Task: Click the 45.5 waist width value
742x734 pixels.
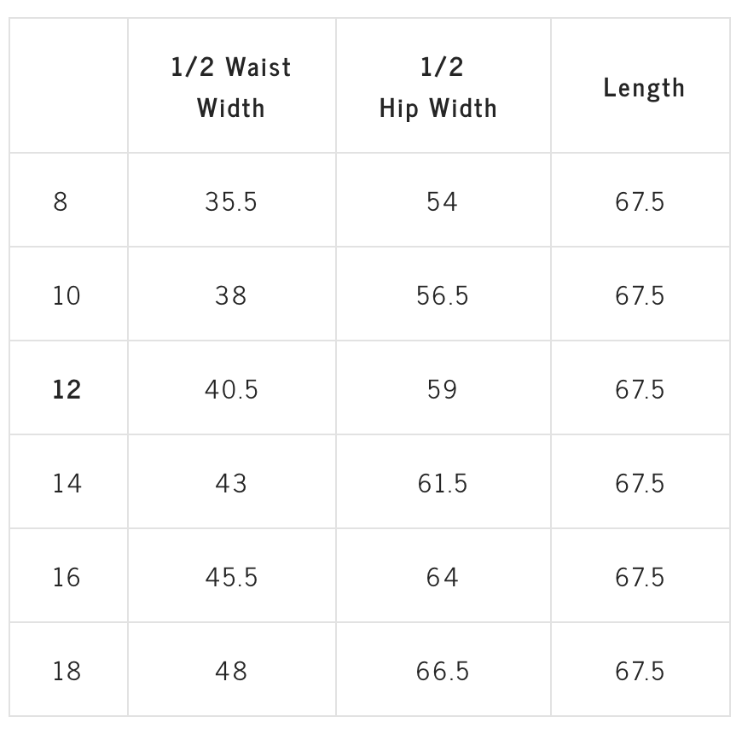Action: (231, 577)
